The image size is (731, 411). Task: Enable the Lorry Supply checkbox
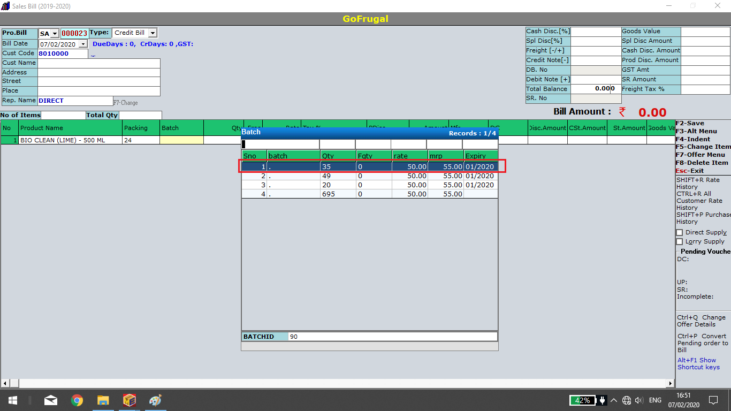(680, 242)
